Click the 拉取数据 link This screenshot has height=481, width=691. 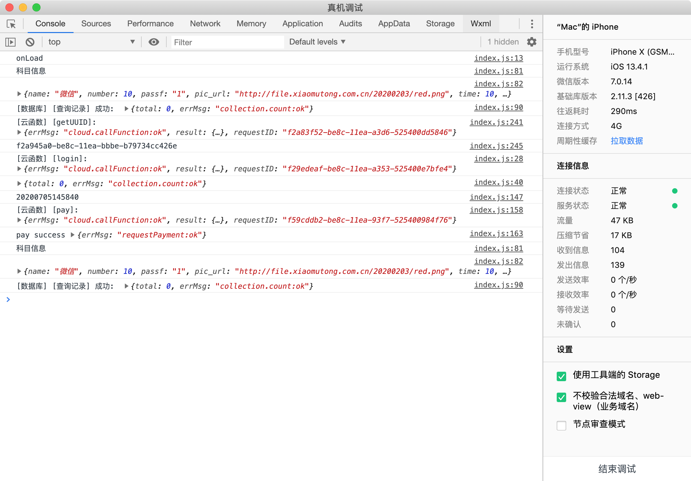tap(627, 141)
